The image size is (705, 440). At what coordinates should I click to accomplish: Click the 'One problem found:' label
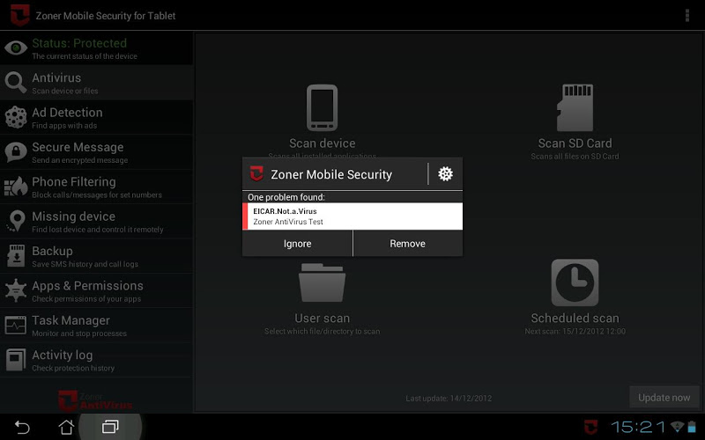point(286,197)
